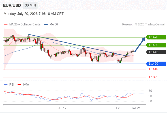The height and width of the screenshot is (113, 167).
Task: Click the MA 50 legend color swatch
Action: (x=46, y=25)
